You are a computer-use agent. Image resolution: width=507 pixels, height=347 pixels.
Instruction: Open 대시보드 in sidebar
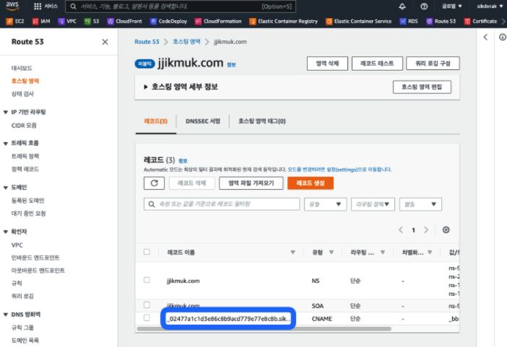pos(22,68)
